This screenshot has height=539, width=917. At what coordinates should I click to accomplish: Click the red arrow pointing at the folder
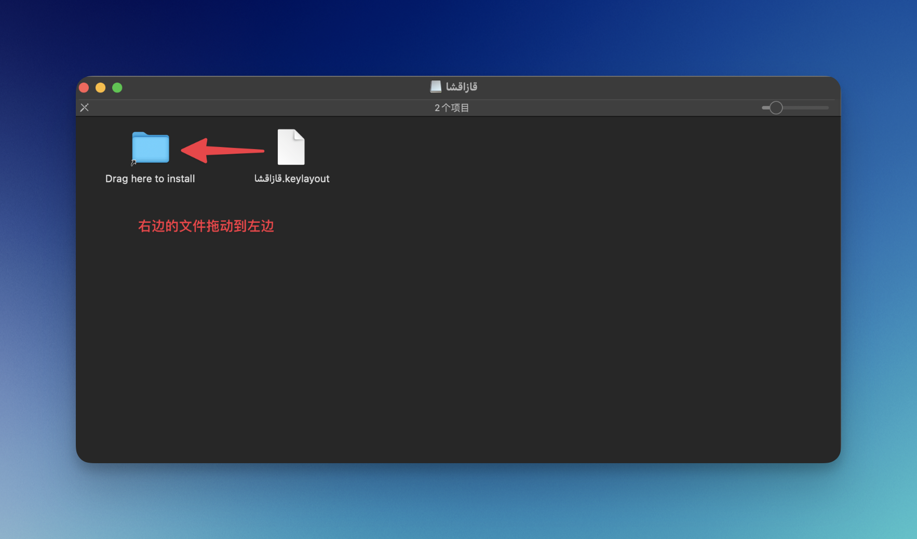pyautogui.click(x=222, y=151)
